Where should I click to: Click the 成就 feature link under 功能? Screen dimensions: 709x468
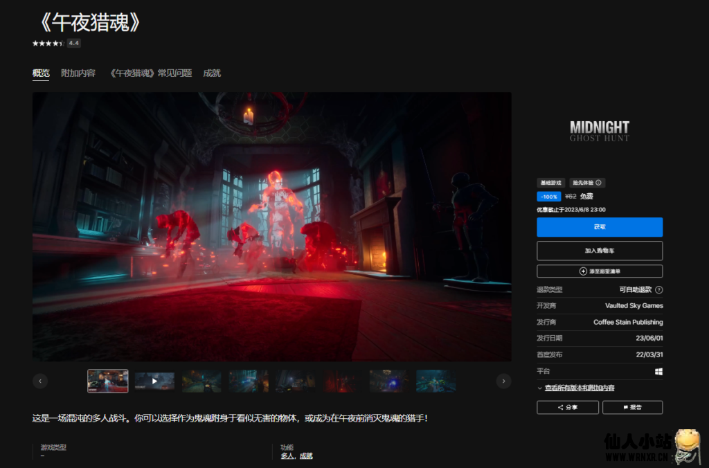click(306, 456)
